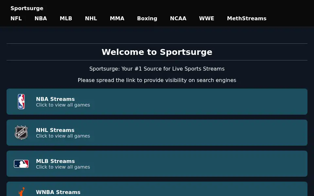Screen dimensions: 314x196
Task: Click the NBA logo icon
Action: [x=21, y=102]
